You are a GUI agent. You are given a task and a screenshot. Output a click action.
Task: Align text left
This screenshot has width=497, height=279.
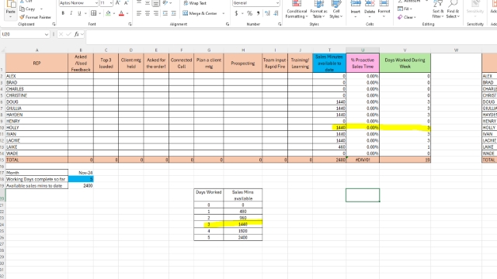tap(139, 13)
